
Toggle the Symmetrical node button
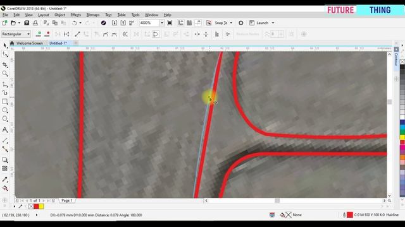(114, 34)
